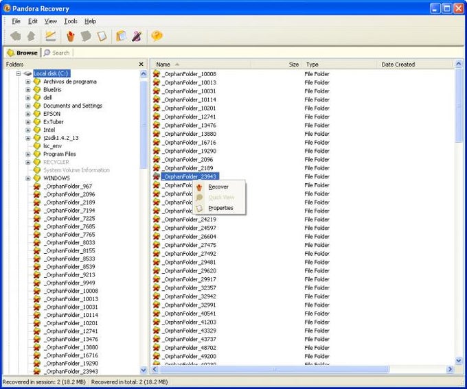Open the Tools menu
The height and width of the screenshot is (389, 467).
click(x=71, y=21)
